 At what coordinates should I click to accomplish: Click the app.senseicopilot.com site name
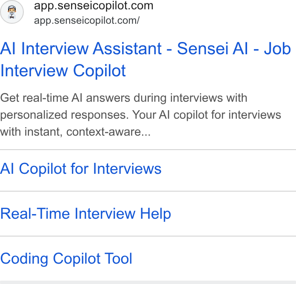pyautogui.click(x=94, y=6)
